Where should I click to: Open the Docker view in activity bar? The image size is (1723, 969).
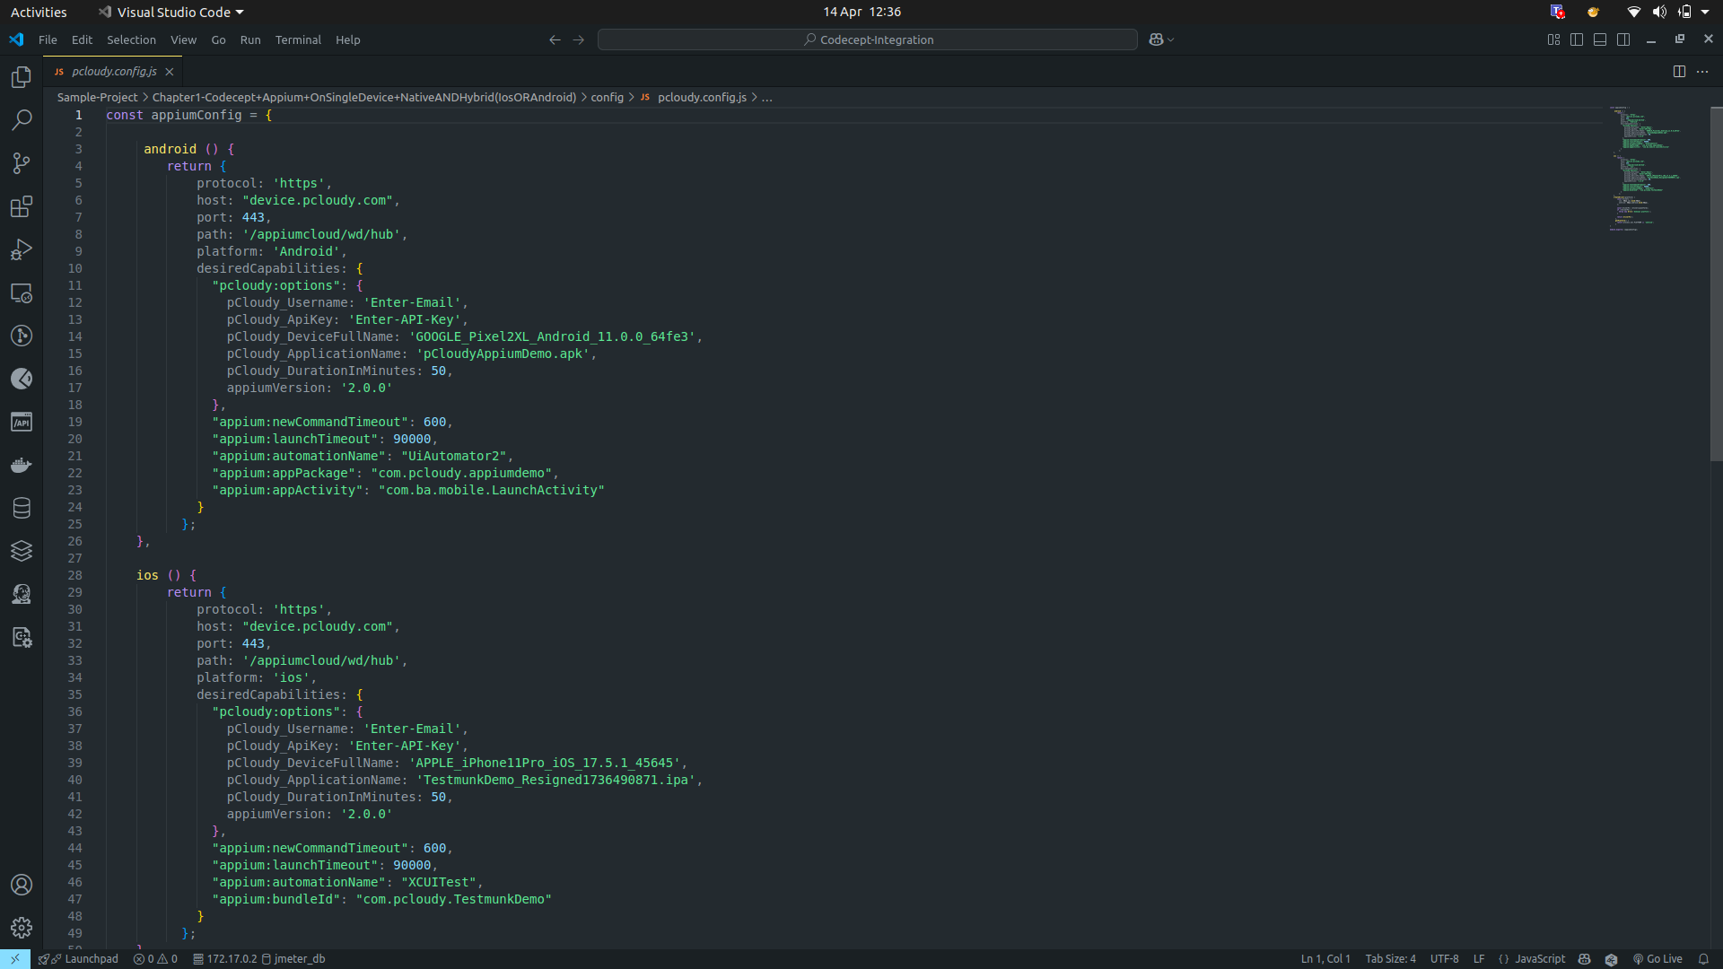point(22,466)
